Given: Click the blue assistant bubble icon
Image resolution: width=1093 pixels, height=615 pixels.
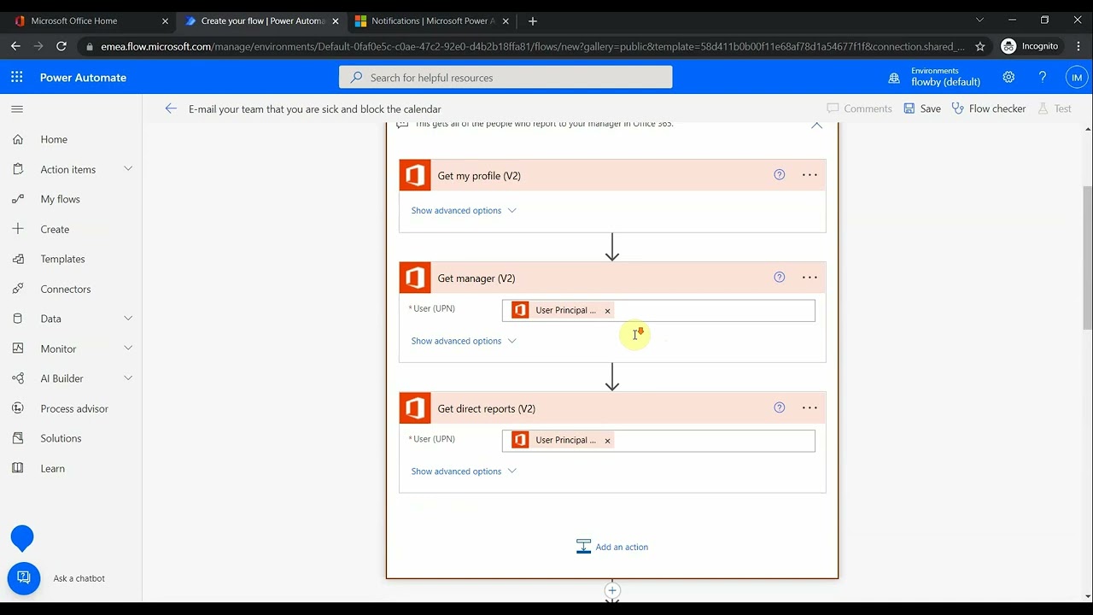Looking at the screenshot, I should click(22, 538).
